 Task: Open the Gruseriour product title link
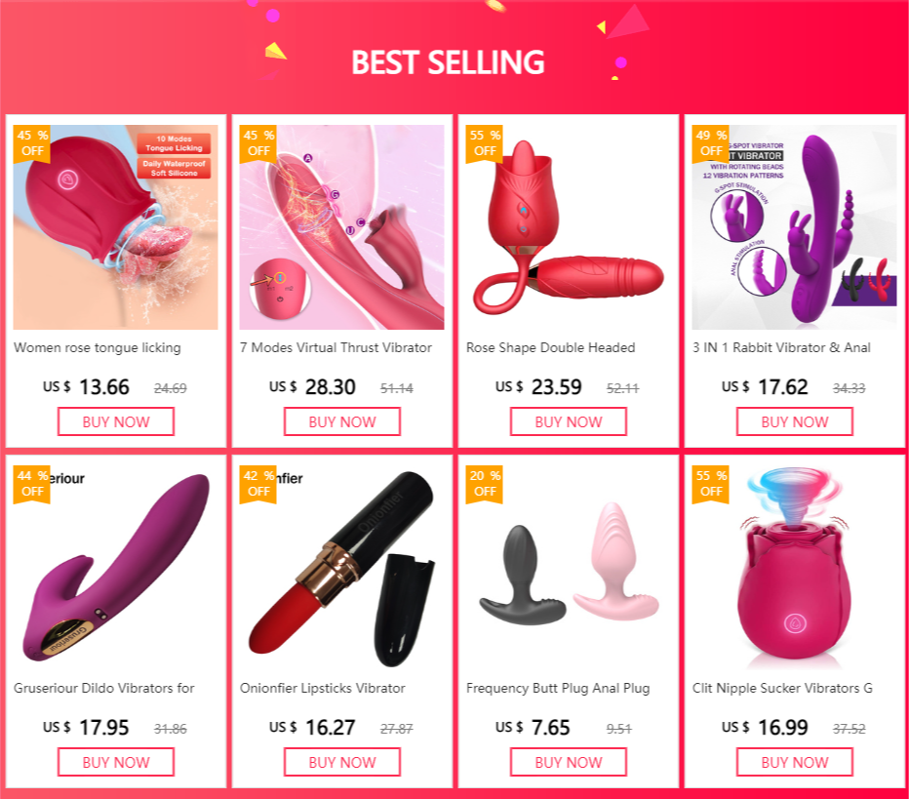click(x=104, y=688)
